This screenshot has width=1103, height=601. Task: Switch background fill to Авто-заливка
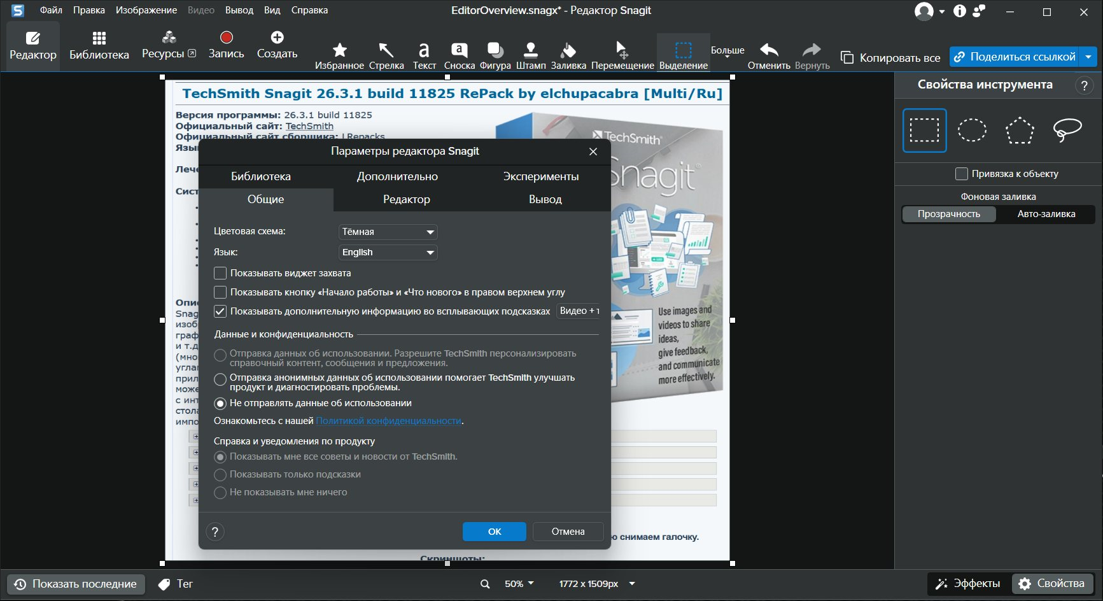[1046, 214]
